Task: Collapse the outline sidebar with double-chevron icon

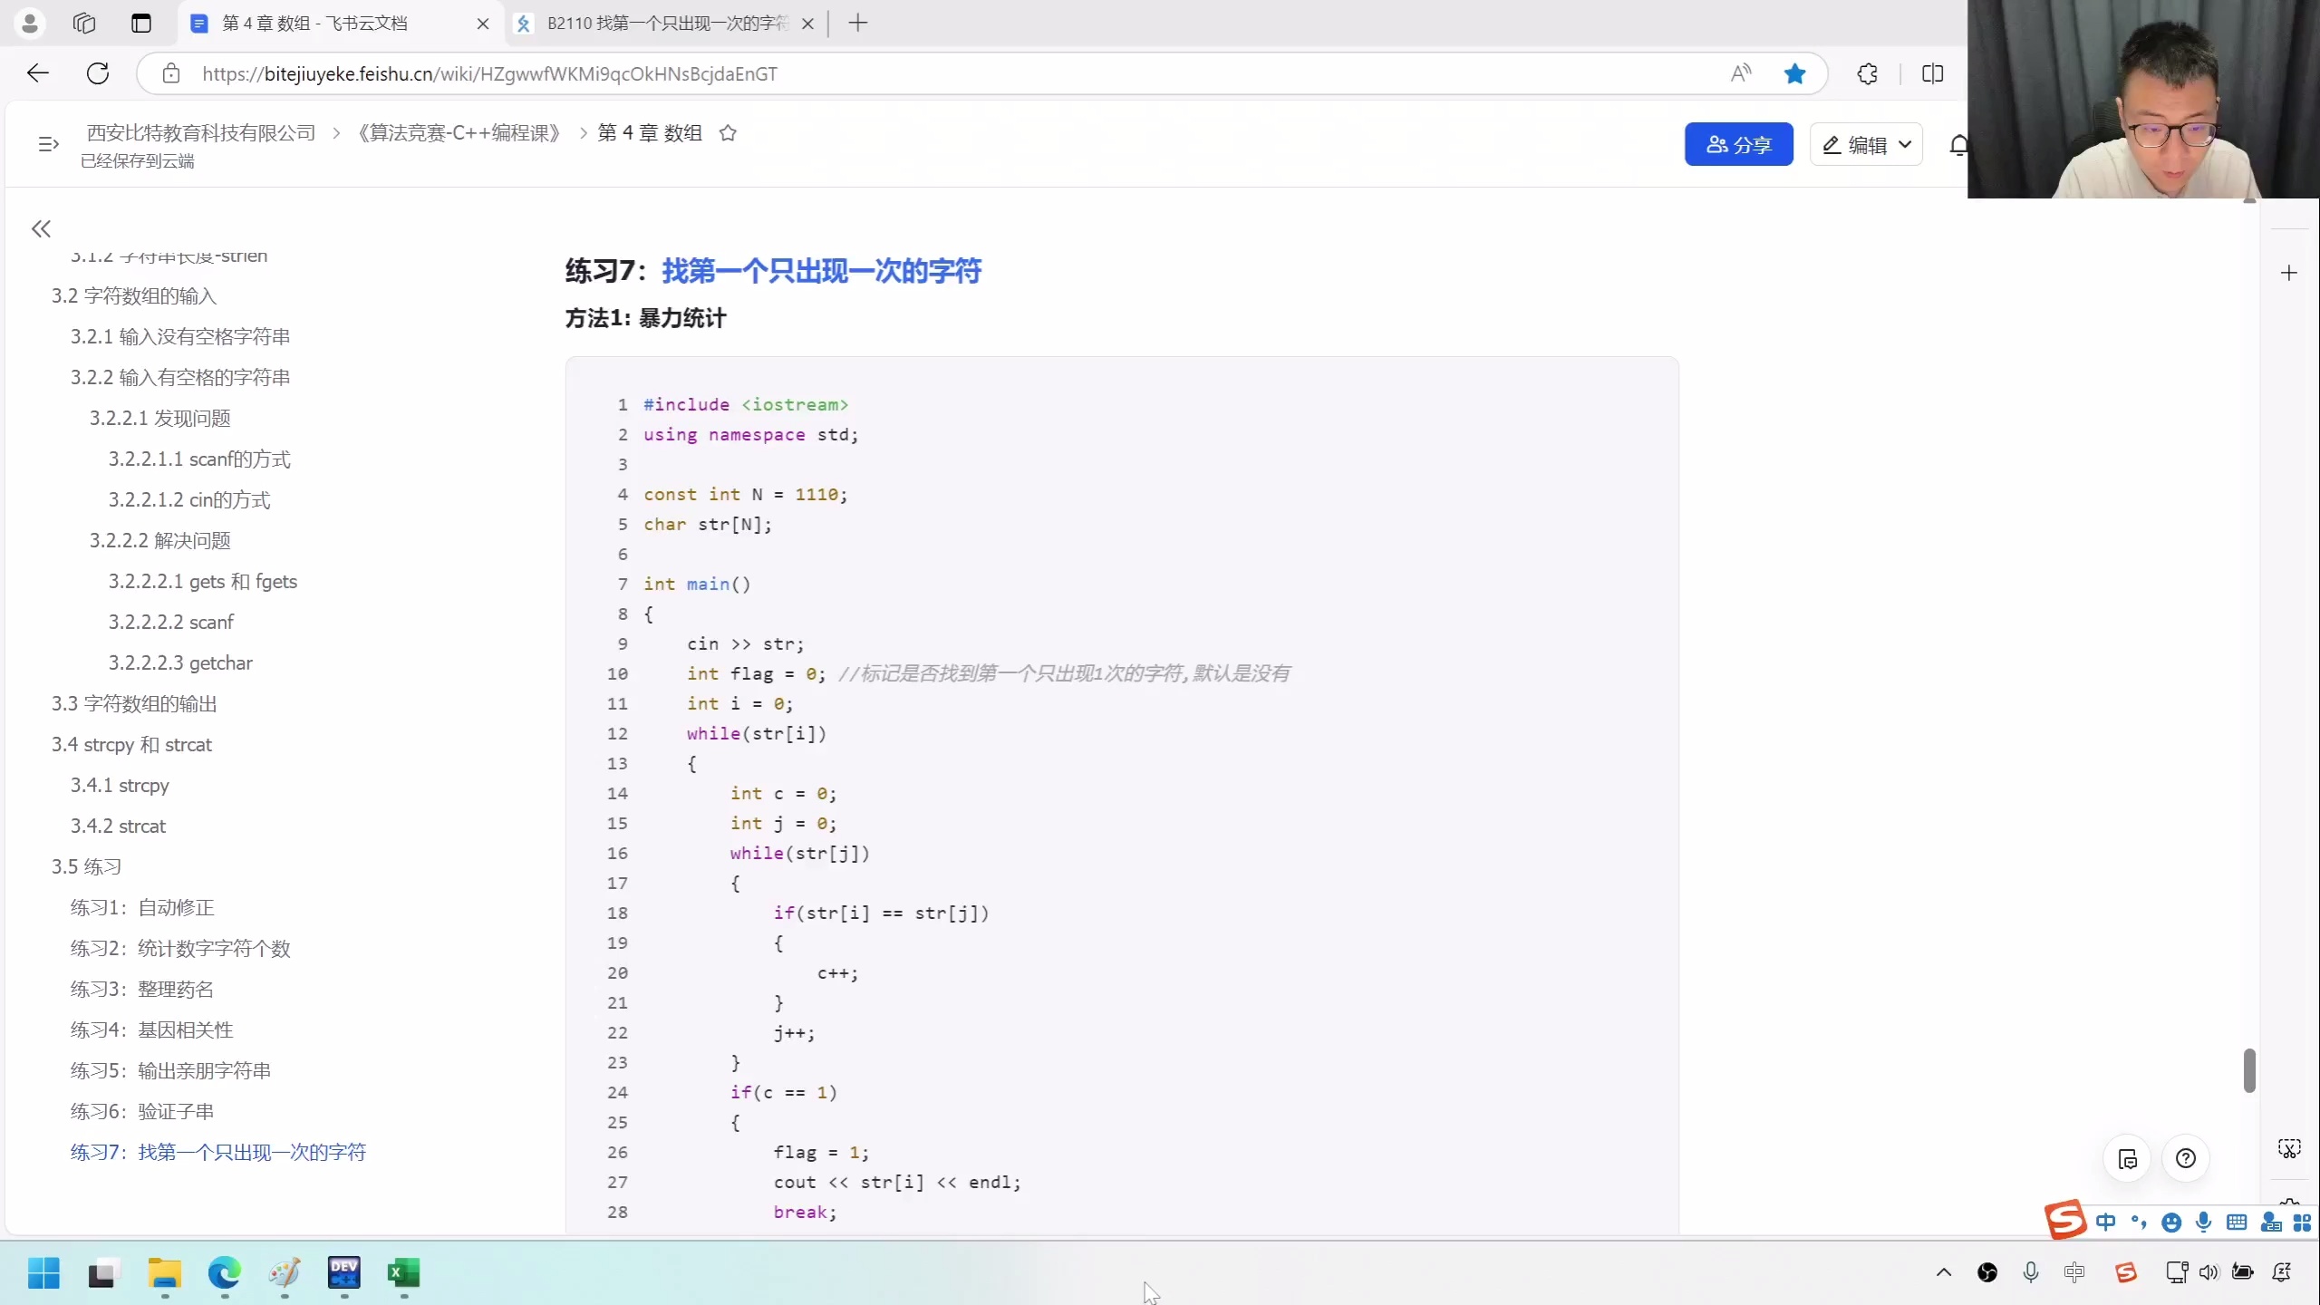Action: [41, 228]
